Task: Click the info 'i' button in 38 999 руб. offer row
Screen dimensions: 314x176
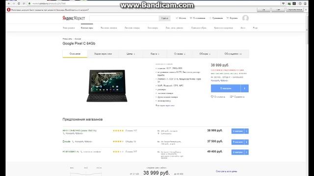Action: [x=246, y=131]
